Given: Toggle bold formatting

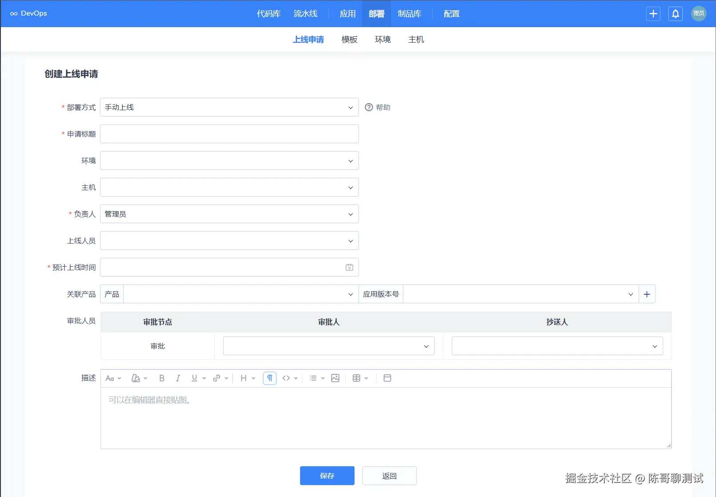Looking at the screenshot, I should point(162,378).
